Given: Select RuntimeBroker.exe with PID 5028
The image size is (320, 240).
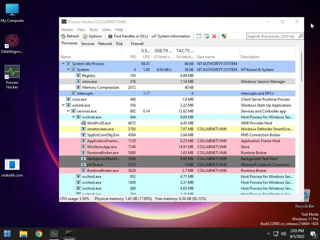Looking at the screenshot, I should [177, 170].
